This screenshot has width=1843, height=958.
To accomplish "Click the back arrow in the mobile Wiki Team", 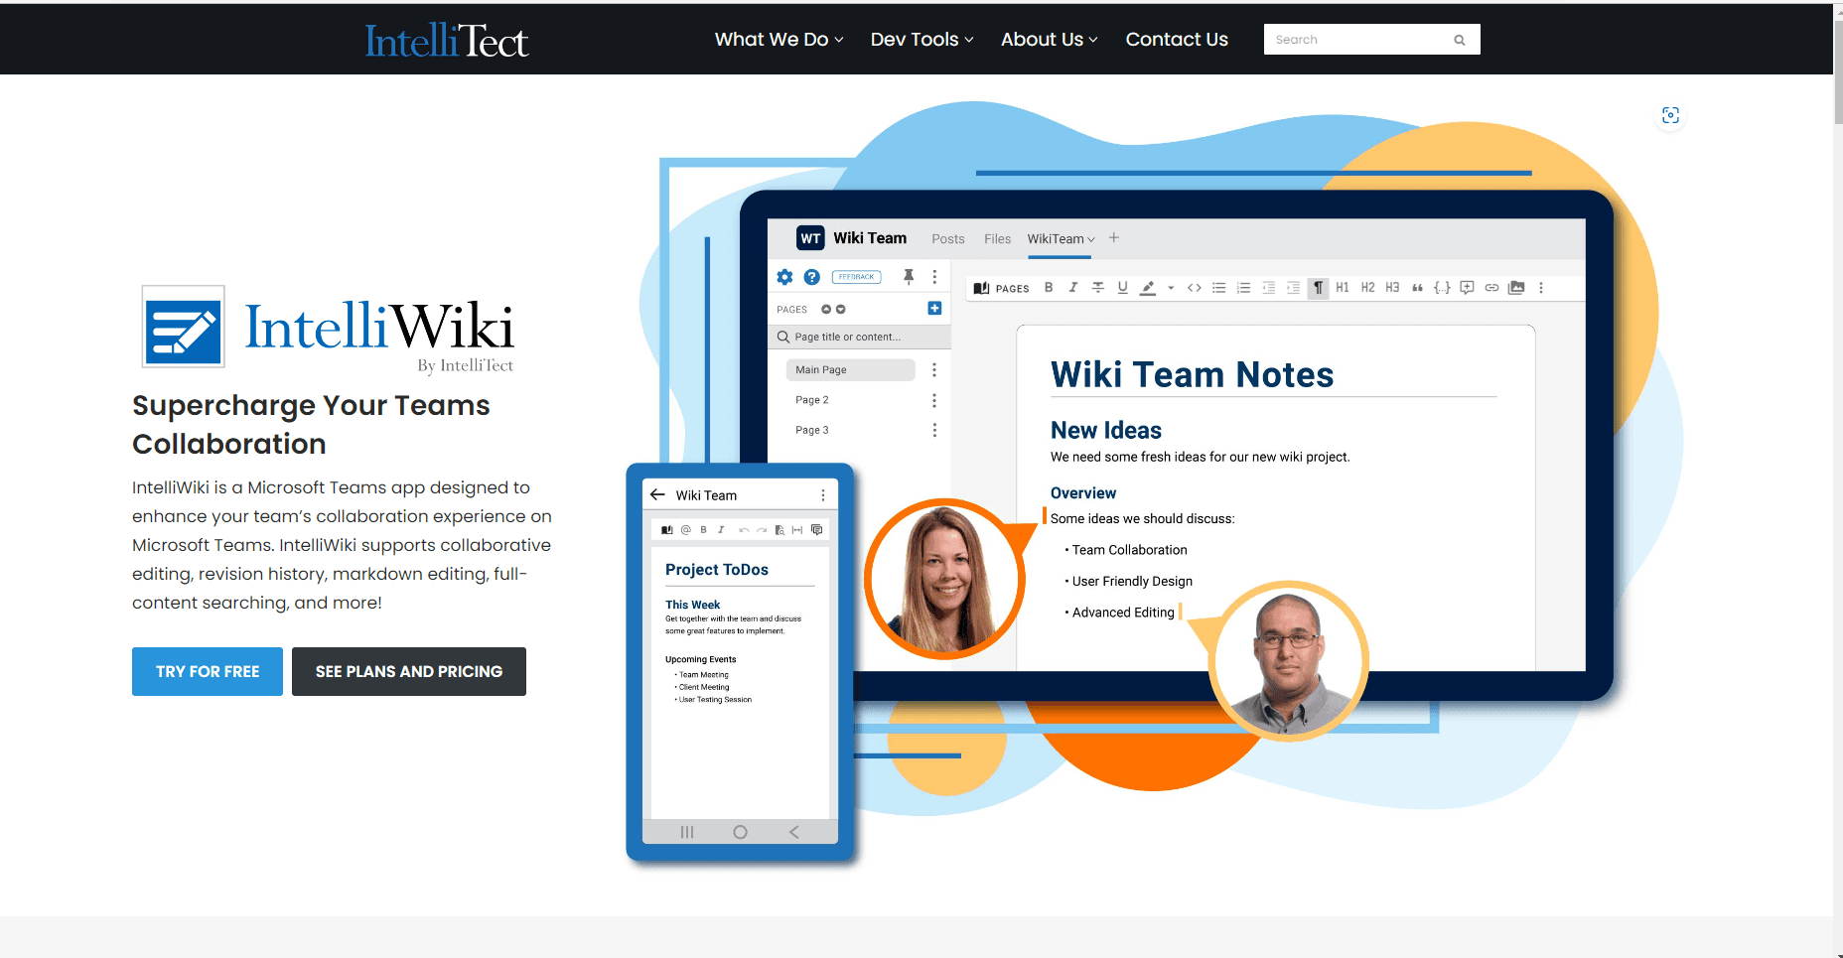I will pyautogui.click(x=657, y=494).
